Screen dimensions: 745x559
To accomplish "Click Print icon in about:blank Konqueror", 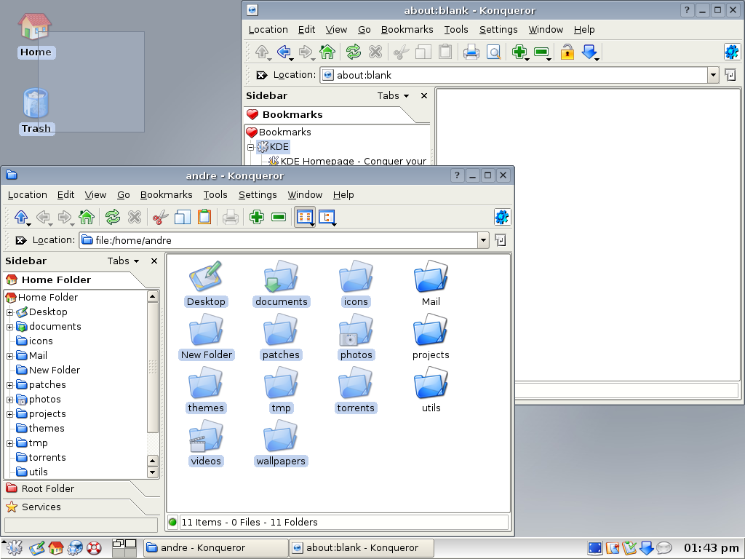I will click(471, 52).
